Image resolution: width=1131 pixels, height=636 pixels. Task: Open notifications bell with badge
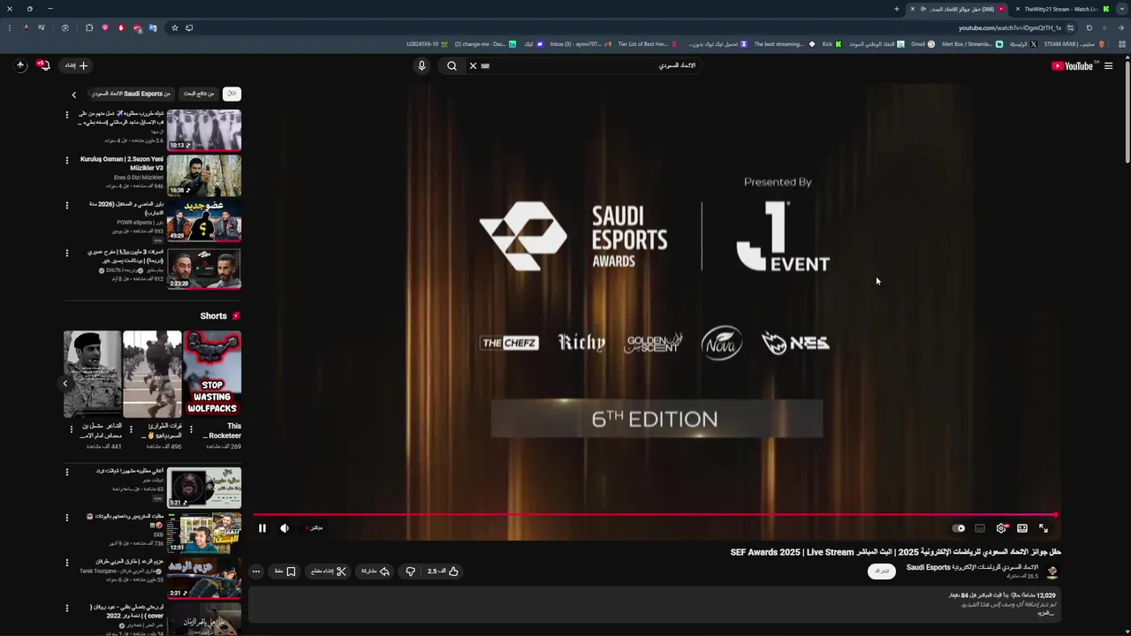click(x=42, y=65)
